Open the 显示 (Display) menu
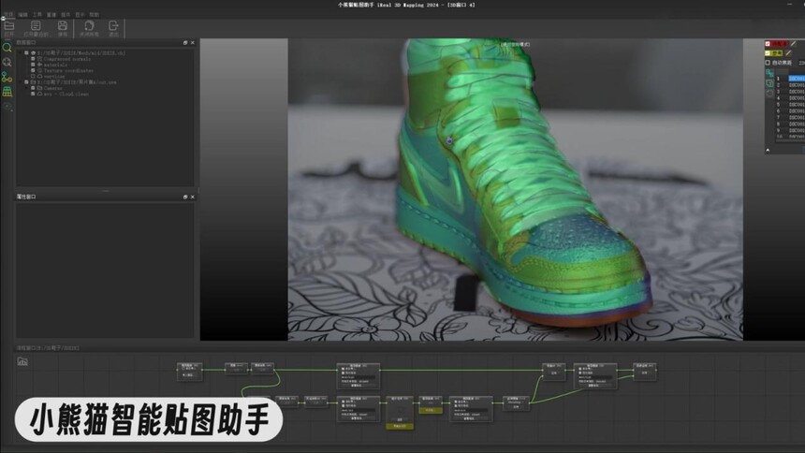This screenshot has height=453, width=805. (x=80, y=15)
